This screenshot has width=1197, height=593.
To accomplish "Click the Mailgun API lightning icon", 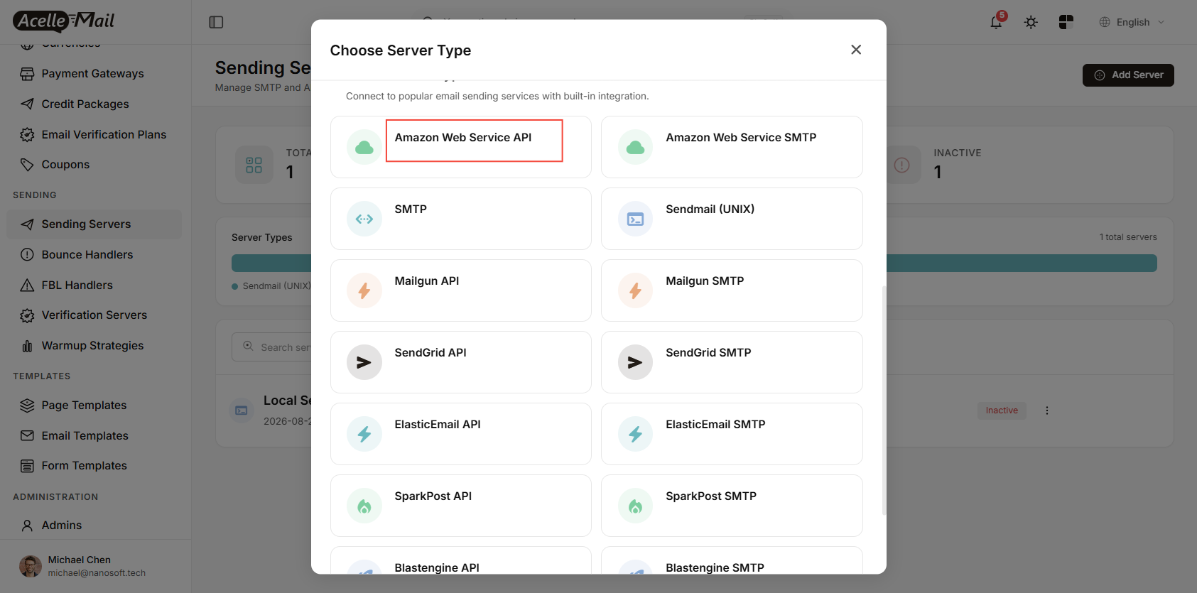I will tap(364, 290).
